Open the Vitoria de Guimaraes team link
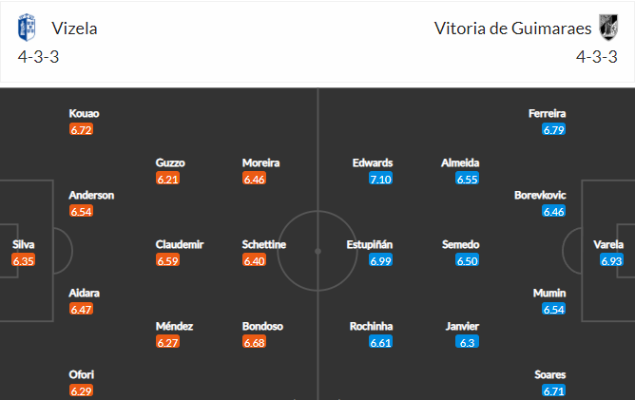The image size is (635, 400). (x=509, y=28)
